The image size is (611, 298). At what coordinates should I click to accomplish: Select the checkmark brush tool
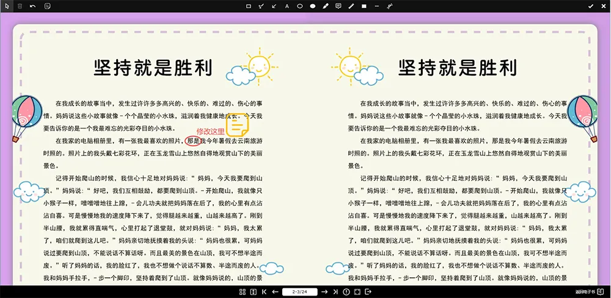[262, 6]
